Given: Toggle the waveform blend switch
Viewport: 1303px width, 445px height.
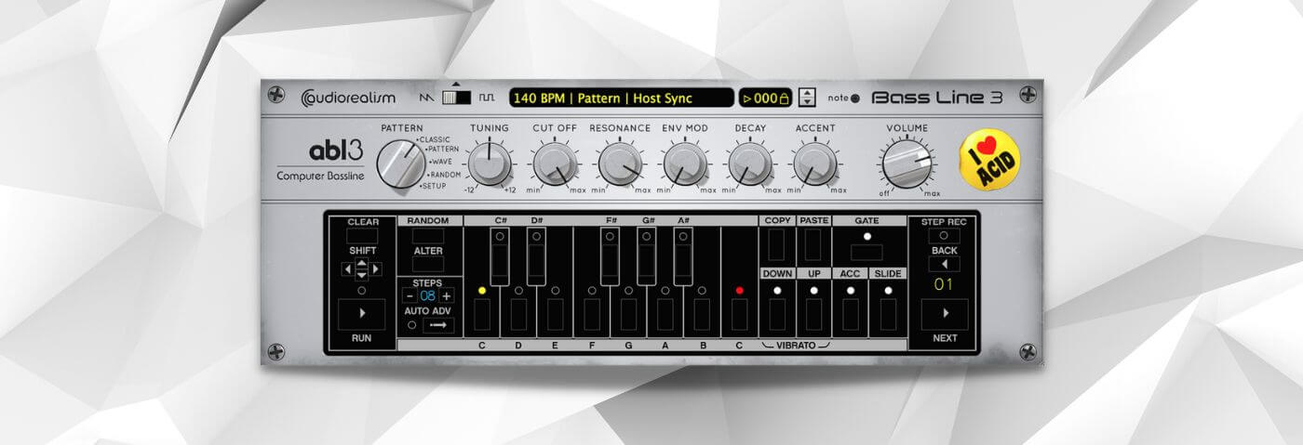Looking at the screenshot, I should point(457,97).
